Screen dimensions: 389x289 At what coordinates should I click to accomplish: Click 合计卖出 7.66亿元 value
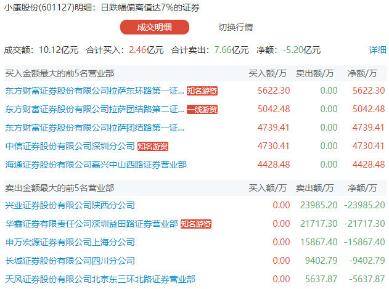pos(231,50)
